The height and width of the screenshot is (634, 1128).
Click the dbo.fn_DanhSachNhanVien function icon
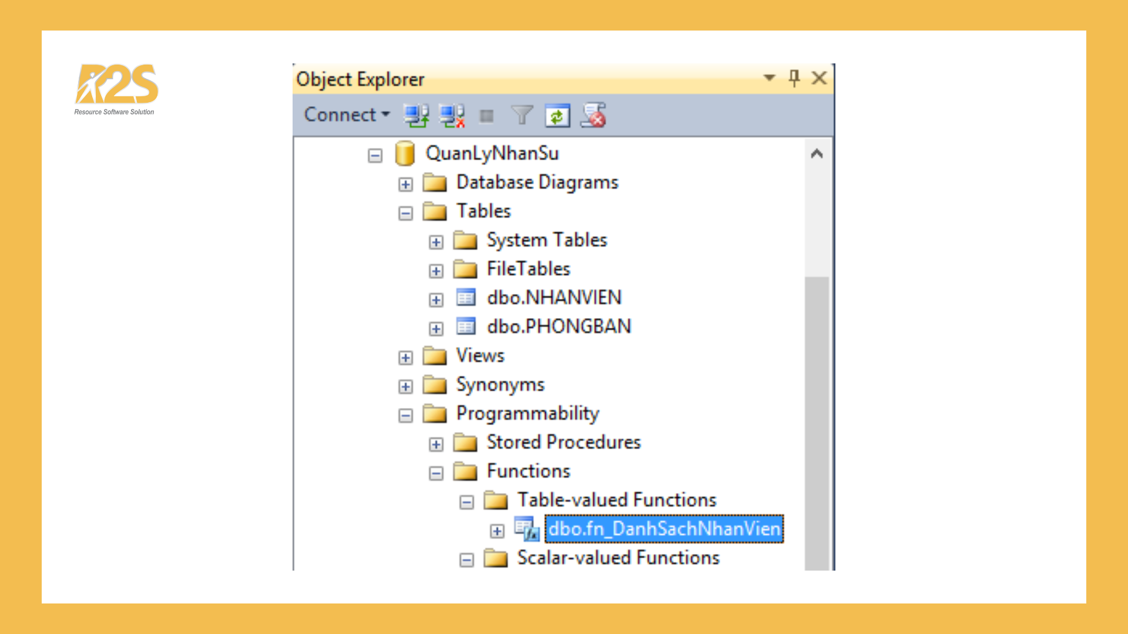(526, 528)
